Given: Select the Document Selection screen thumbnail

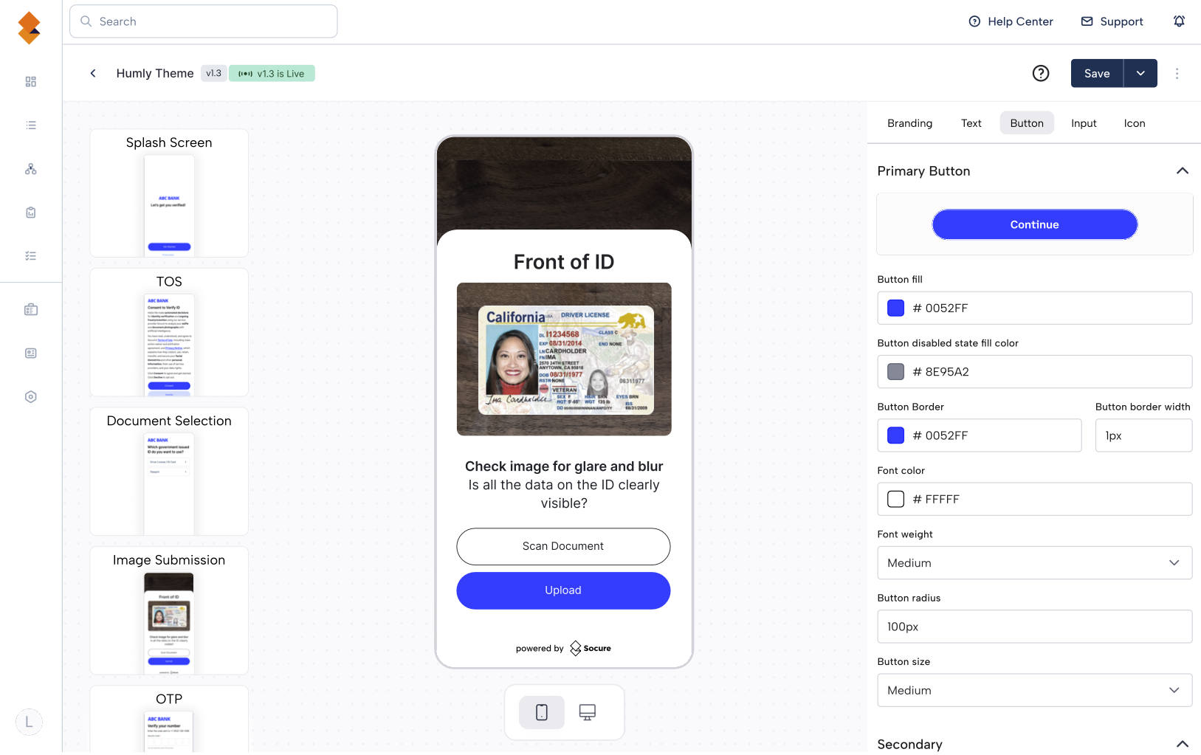Looking at the screenshot, I should coord(169,472).
